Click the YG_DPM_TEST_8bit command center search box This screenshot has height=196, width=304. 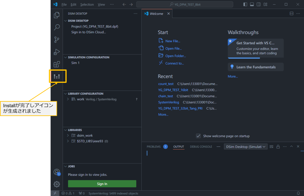185,5
